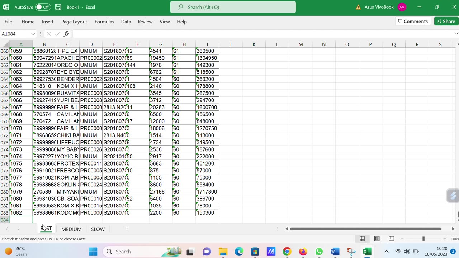Click the search box in title bar

233,7
